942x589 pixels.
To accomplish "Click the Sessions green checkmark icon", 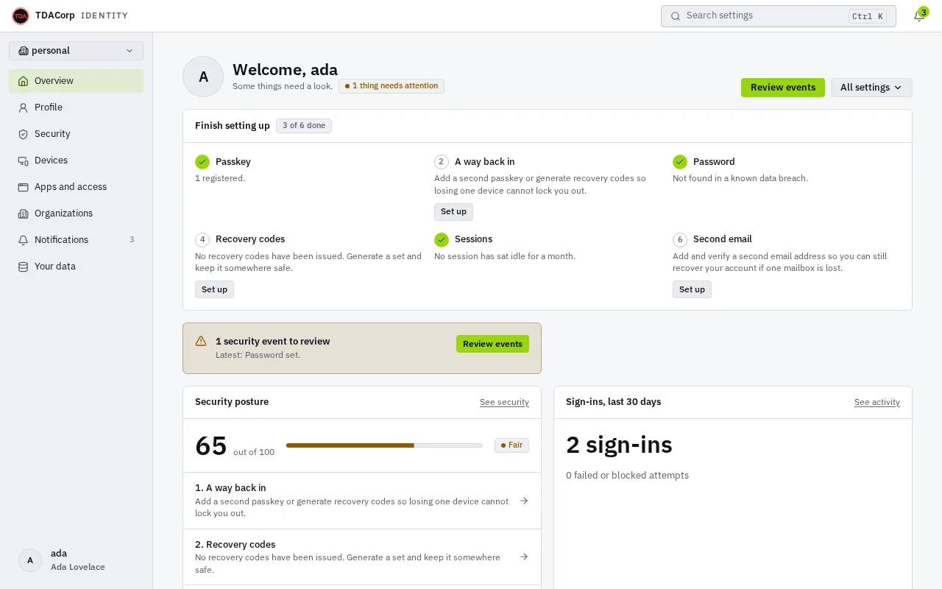I will [442, 240].
